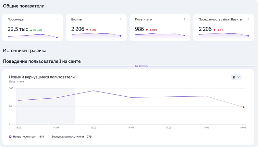Collapse the Поведение пользователей на сайте section

pyautogui.click(x=42, y=61)
